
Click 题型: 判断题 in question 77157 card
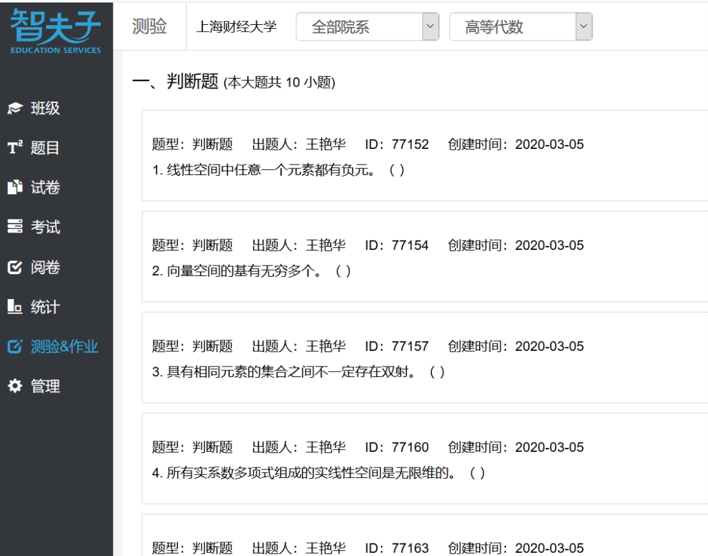(x=192, y=346)
